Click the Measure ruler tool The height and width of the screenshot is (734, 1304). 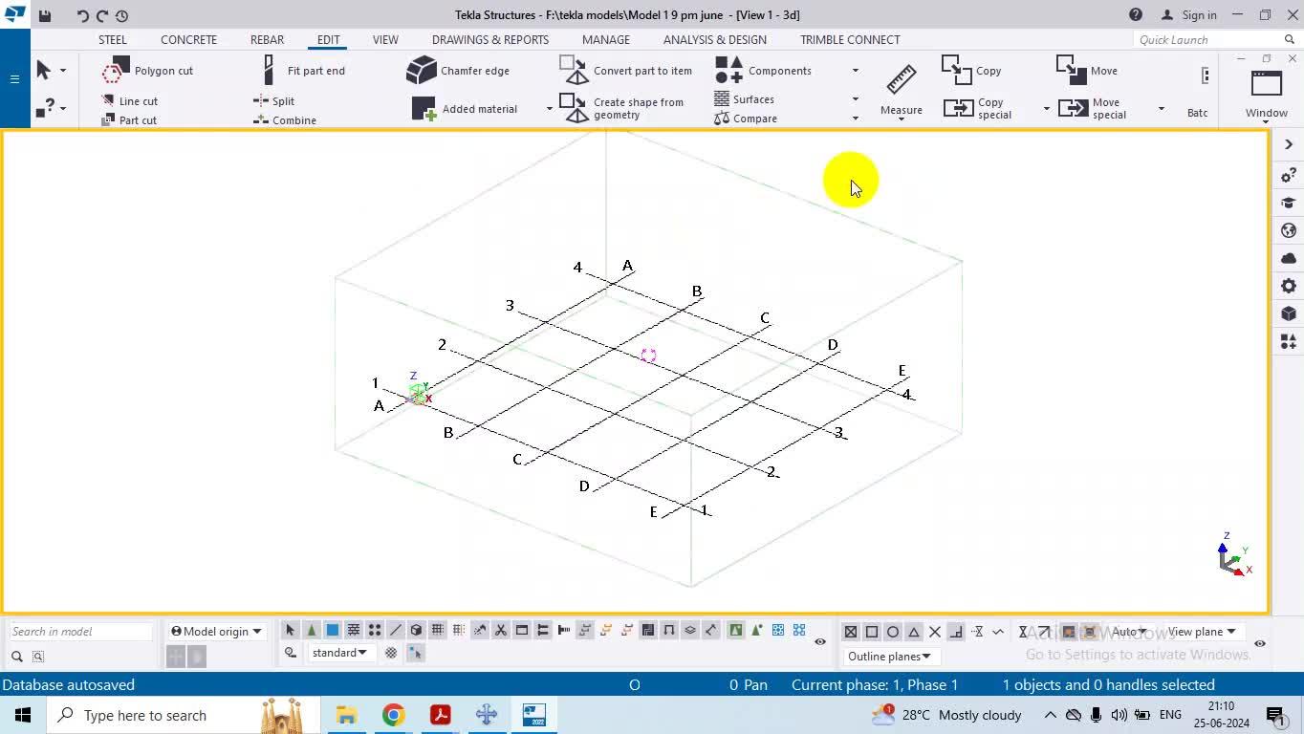pyautogui.click(x=901, y=91)
